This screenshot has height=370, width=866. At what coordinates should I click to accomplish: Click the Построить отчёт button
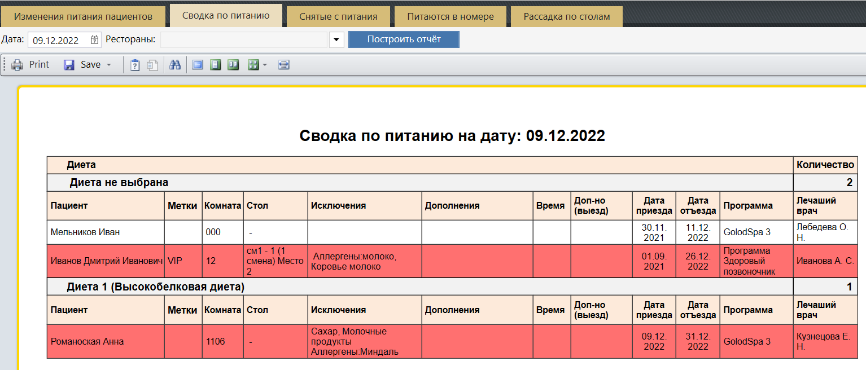coord(404,39)
